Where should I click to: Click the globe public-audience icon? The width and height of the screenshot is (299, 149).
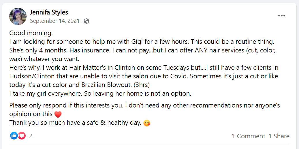pyautogui.click(x=86, y=21)
